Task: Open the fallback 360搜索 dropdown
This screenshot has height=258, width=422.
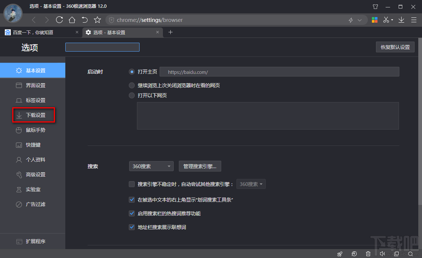Action: click(x=251, y=184)
